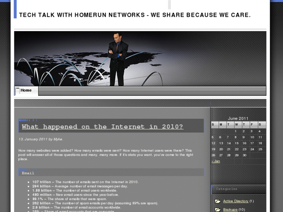Click the '480 million' new email users line
The width and height of the screenshot is (283, 212).
pyautogui.click(x=76, y=194)
